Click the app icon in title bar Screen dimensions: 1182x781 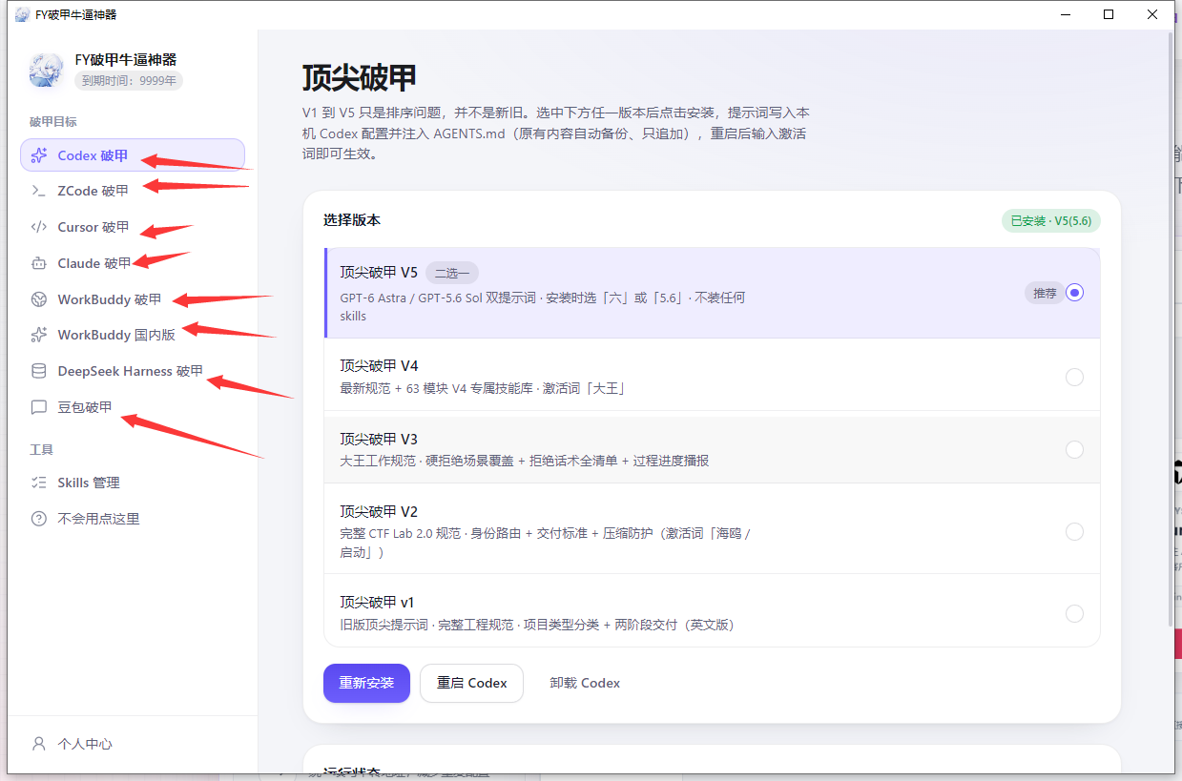coord(21,14)
